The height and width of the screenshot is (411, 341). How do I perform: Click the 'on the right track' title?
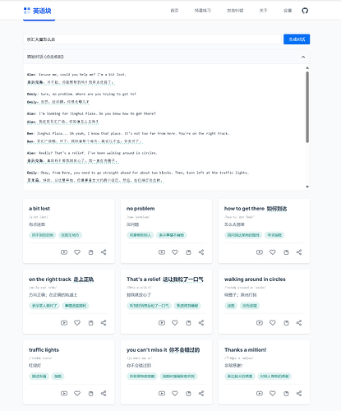(50, 279)
